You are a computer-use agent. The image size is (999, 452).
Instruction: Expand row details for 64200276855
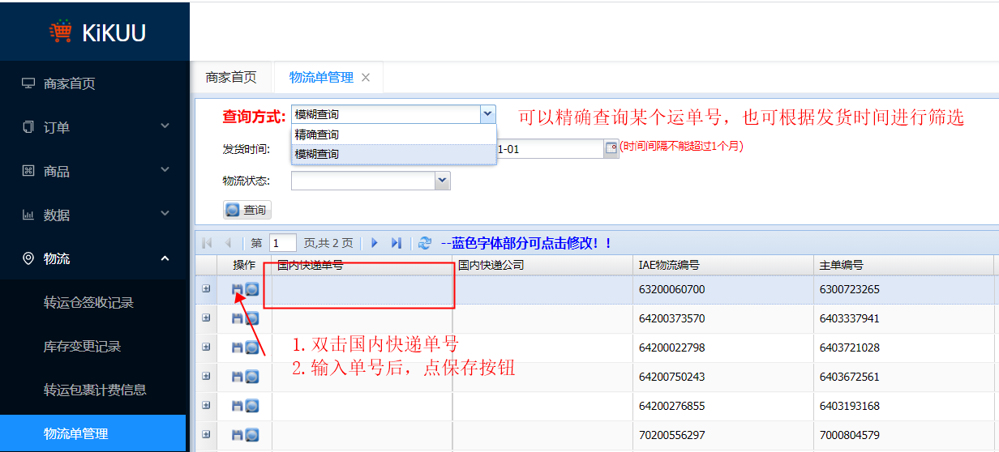tap(206, 406)
